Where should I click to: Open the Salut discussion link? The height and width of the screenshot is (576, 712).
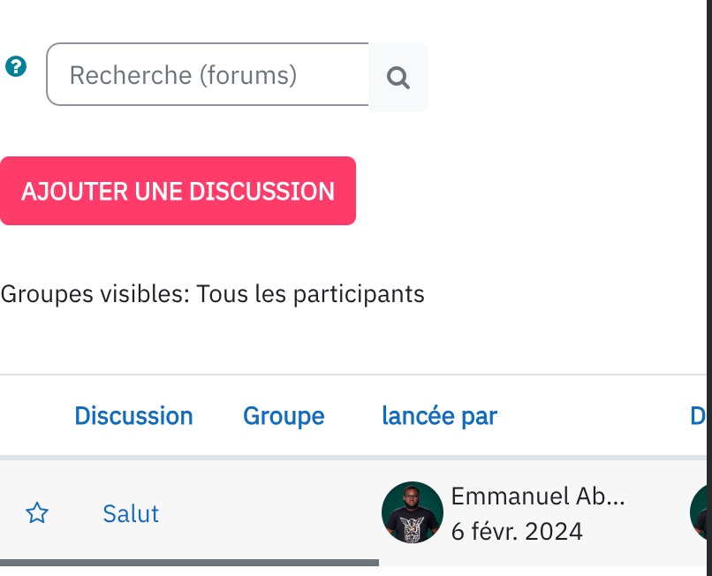coord(131,514)
